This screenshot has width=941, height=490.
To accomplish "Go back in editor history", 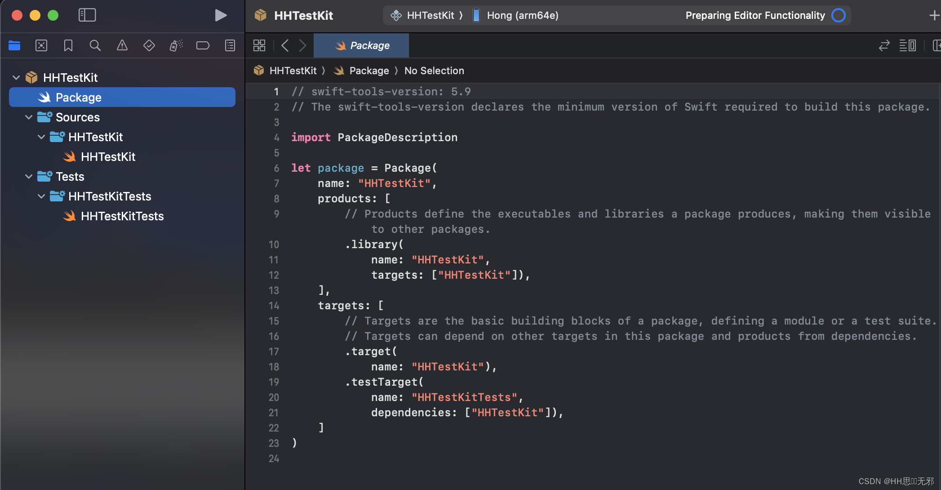I will (x=285, y=45).
